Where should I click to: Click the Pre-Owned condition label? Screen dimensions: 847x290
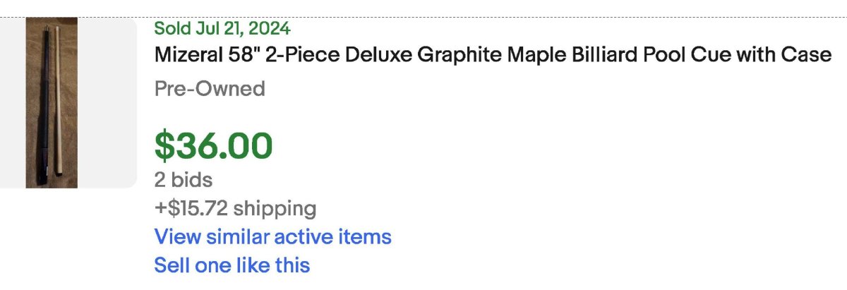210,89
